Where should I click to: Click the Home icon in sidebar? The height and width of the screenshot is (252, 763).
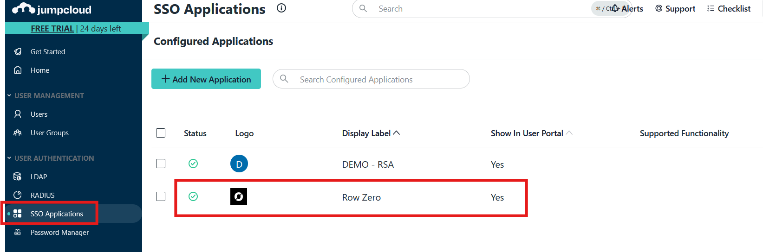[18, 70]
